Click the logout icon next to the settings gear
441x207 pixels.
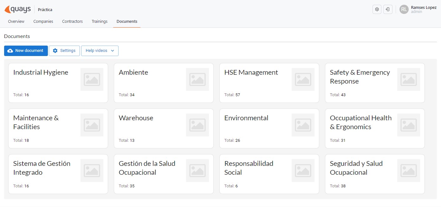(388, 9)
